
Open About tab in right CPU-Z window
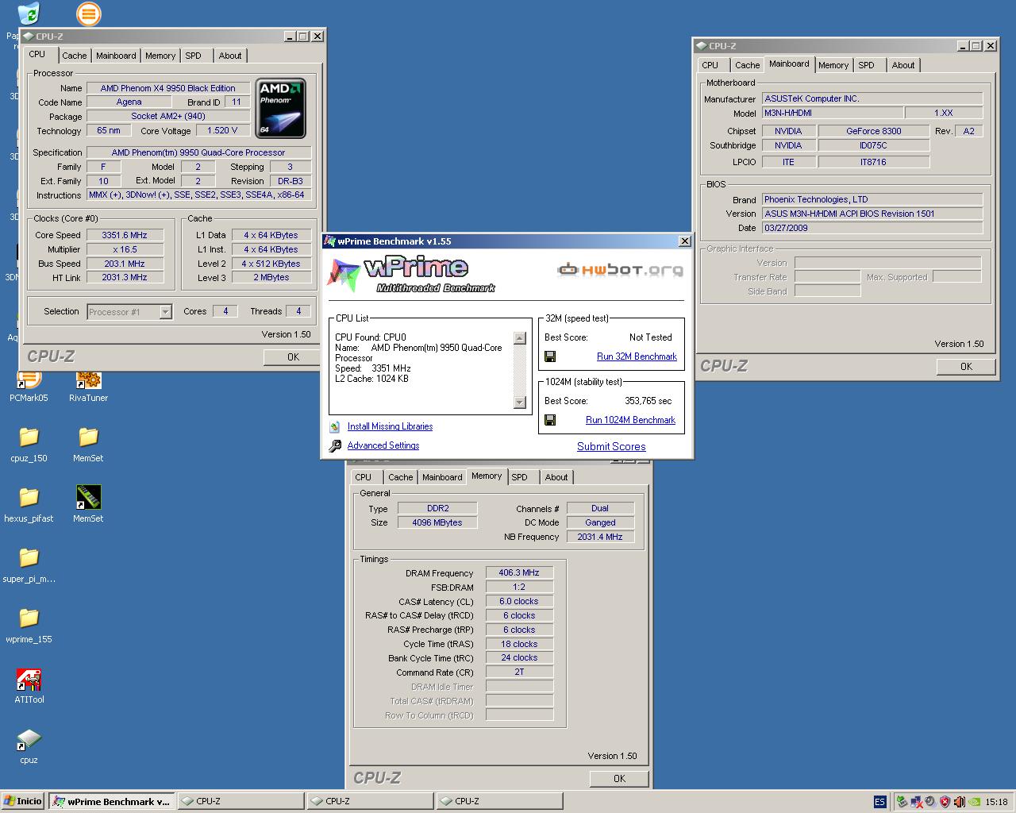[903, 65]
